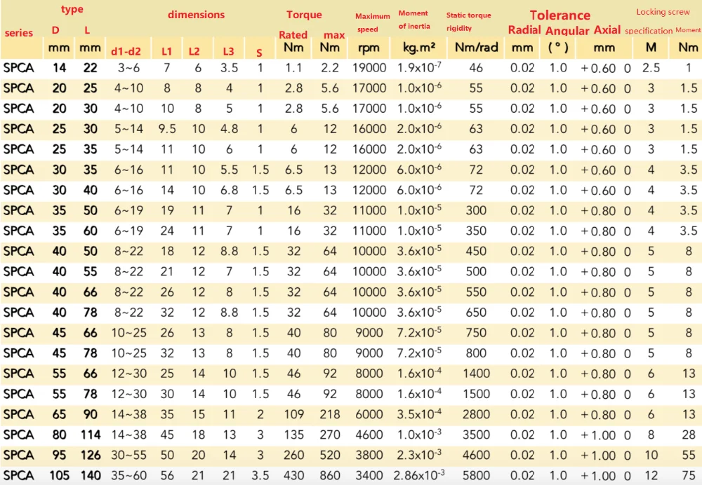Click static rigidity value 550

pos(476,292)
